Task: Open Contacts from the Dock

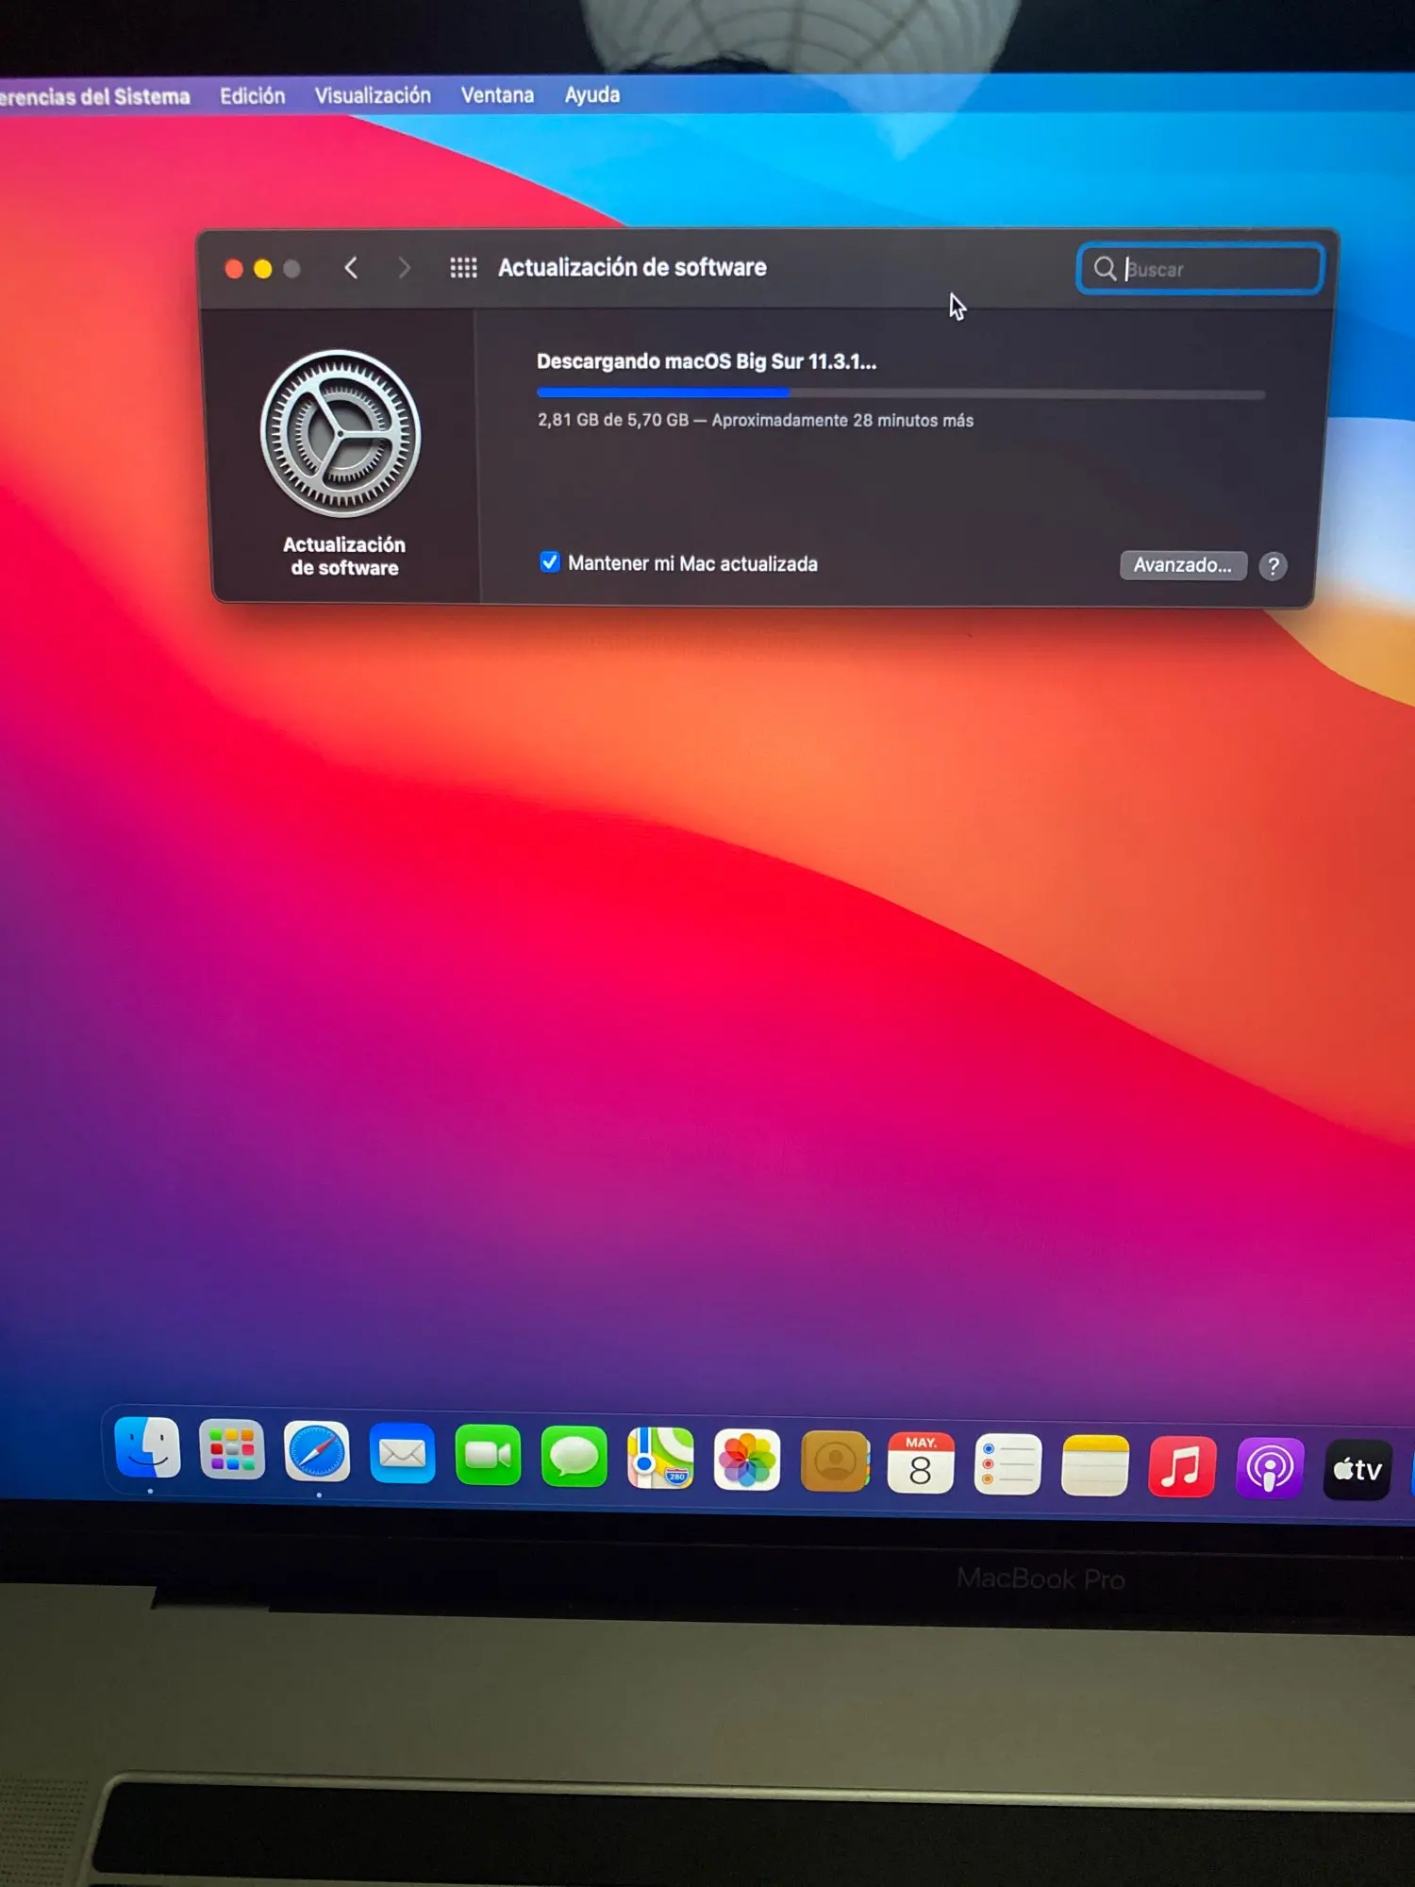Action: tap(835, 1462)
